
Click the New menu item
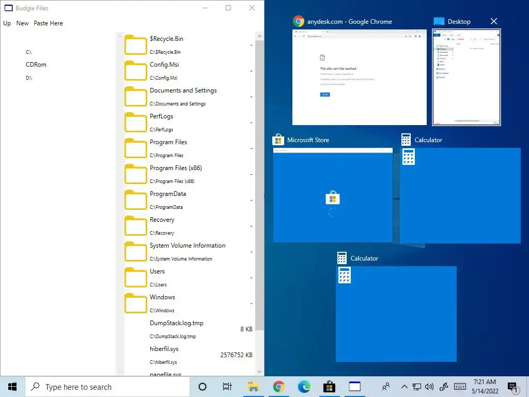tap(22, 23)
